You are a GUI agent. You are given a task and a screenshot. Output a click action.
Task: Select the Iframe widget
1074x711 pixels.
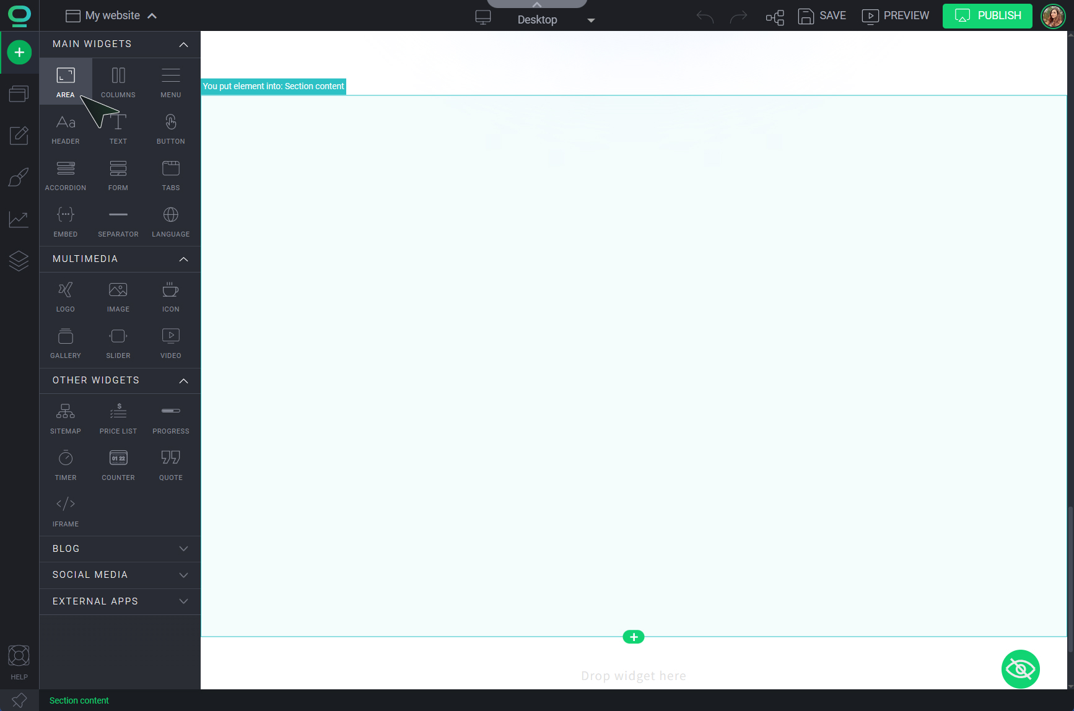[66, 512]
